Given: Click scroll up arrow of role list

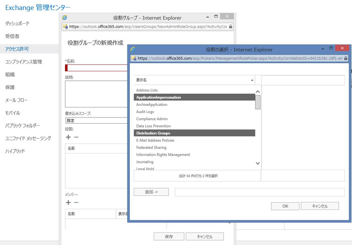Looking at the screenshot, I should 258,92.
